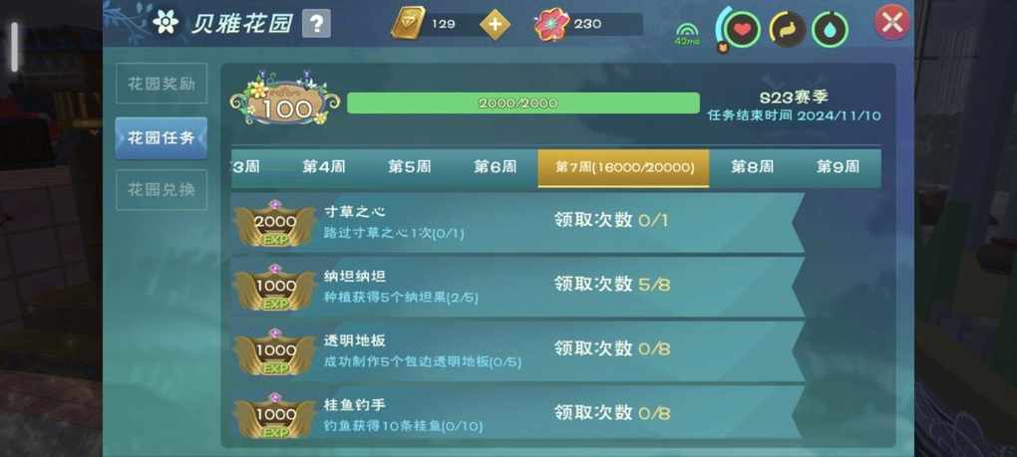Screen dimensions: 1017x457
Task: Open the 纳坦纳坦 task row
Action: [517, 287]
